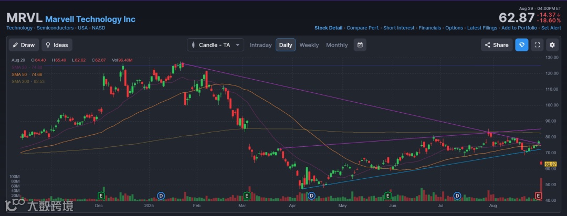
Task: Click the red earnings marker at chart end
Action: 538,196
